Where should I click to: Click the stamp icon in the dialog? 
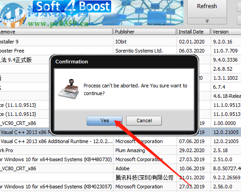(69, 89)
